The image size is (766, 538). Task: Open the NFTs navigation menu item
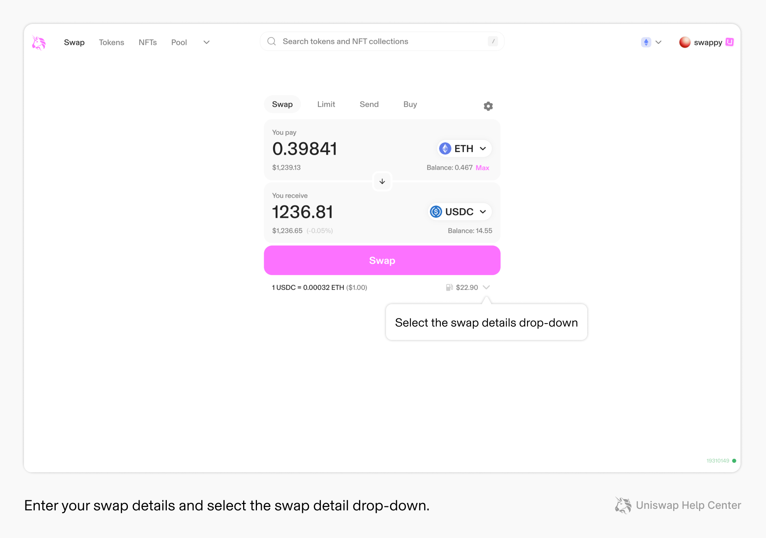pos(148,42)
